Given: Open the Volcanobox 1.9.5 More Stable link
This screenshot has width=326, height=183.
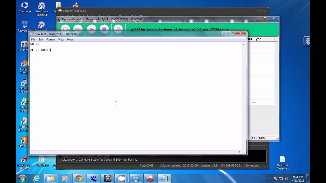Looking at the screenshot, I should pyautogui.click(x=100, y=160).
